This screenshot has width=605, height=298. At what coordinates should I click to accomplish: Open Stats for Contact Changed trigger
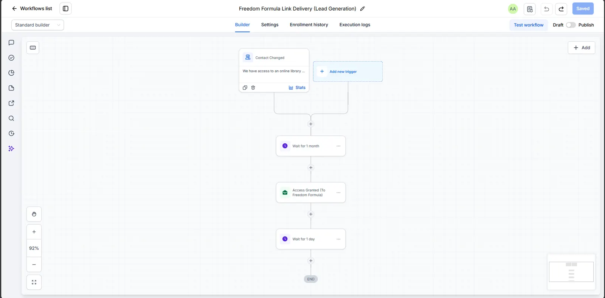click(x=297, y=88)
